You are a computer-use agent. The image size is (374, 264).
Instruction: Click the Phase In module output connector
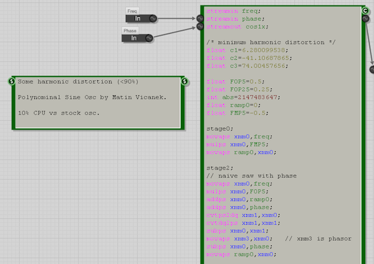coord(150,38)
